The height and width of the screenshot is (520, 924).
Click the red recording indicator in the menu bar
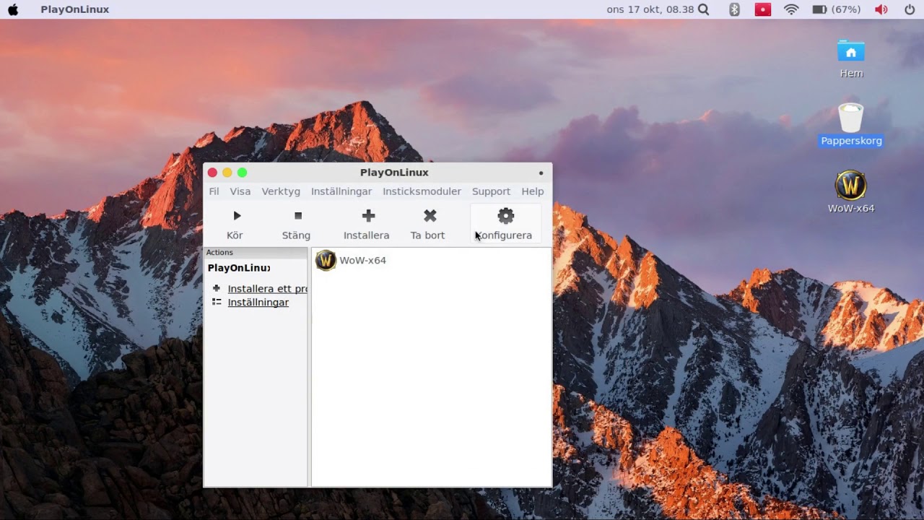point(763,9)
